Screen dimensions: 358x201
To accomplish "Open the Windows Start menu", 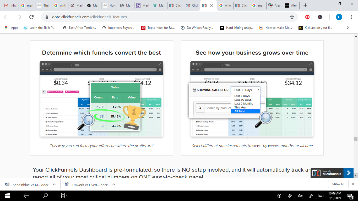I will click(x=7, y=196).
